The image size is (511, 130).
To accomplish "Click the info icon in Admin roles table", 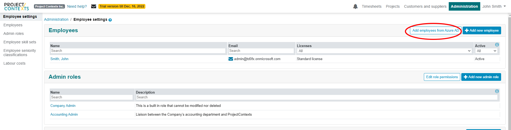I will pyautogui.click(x=497, y=91).
